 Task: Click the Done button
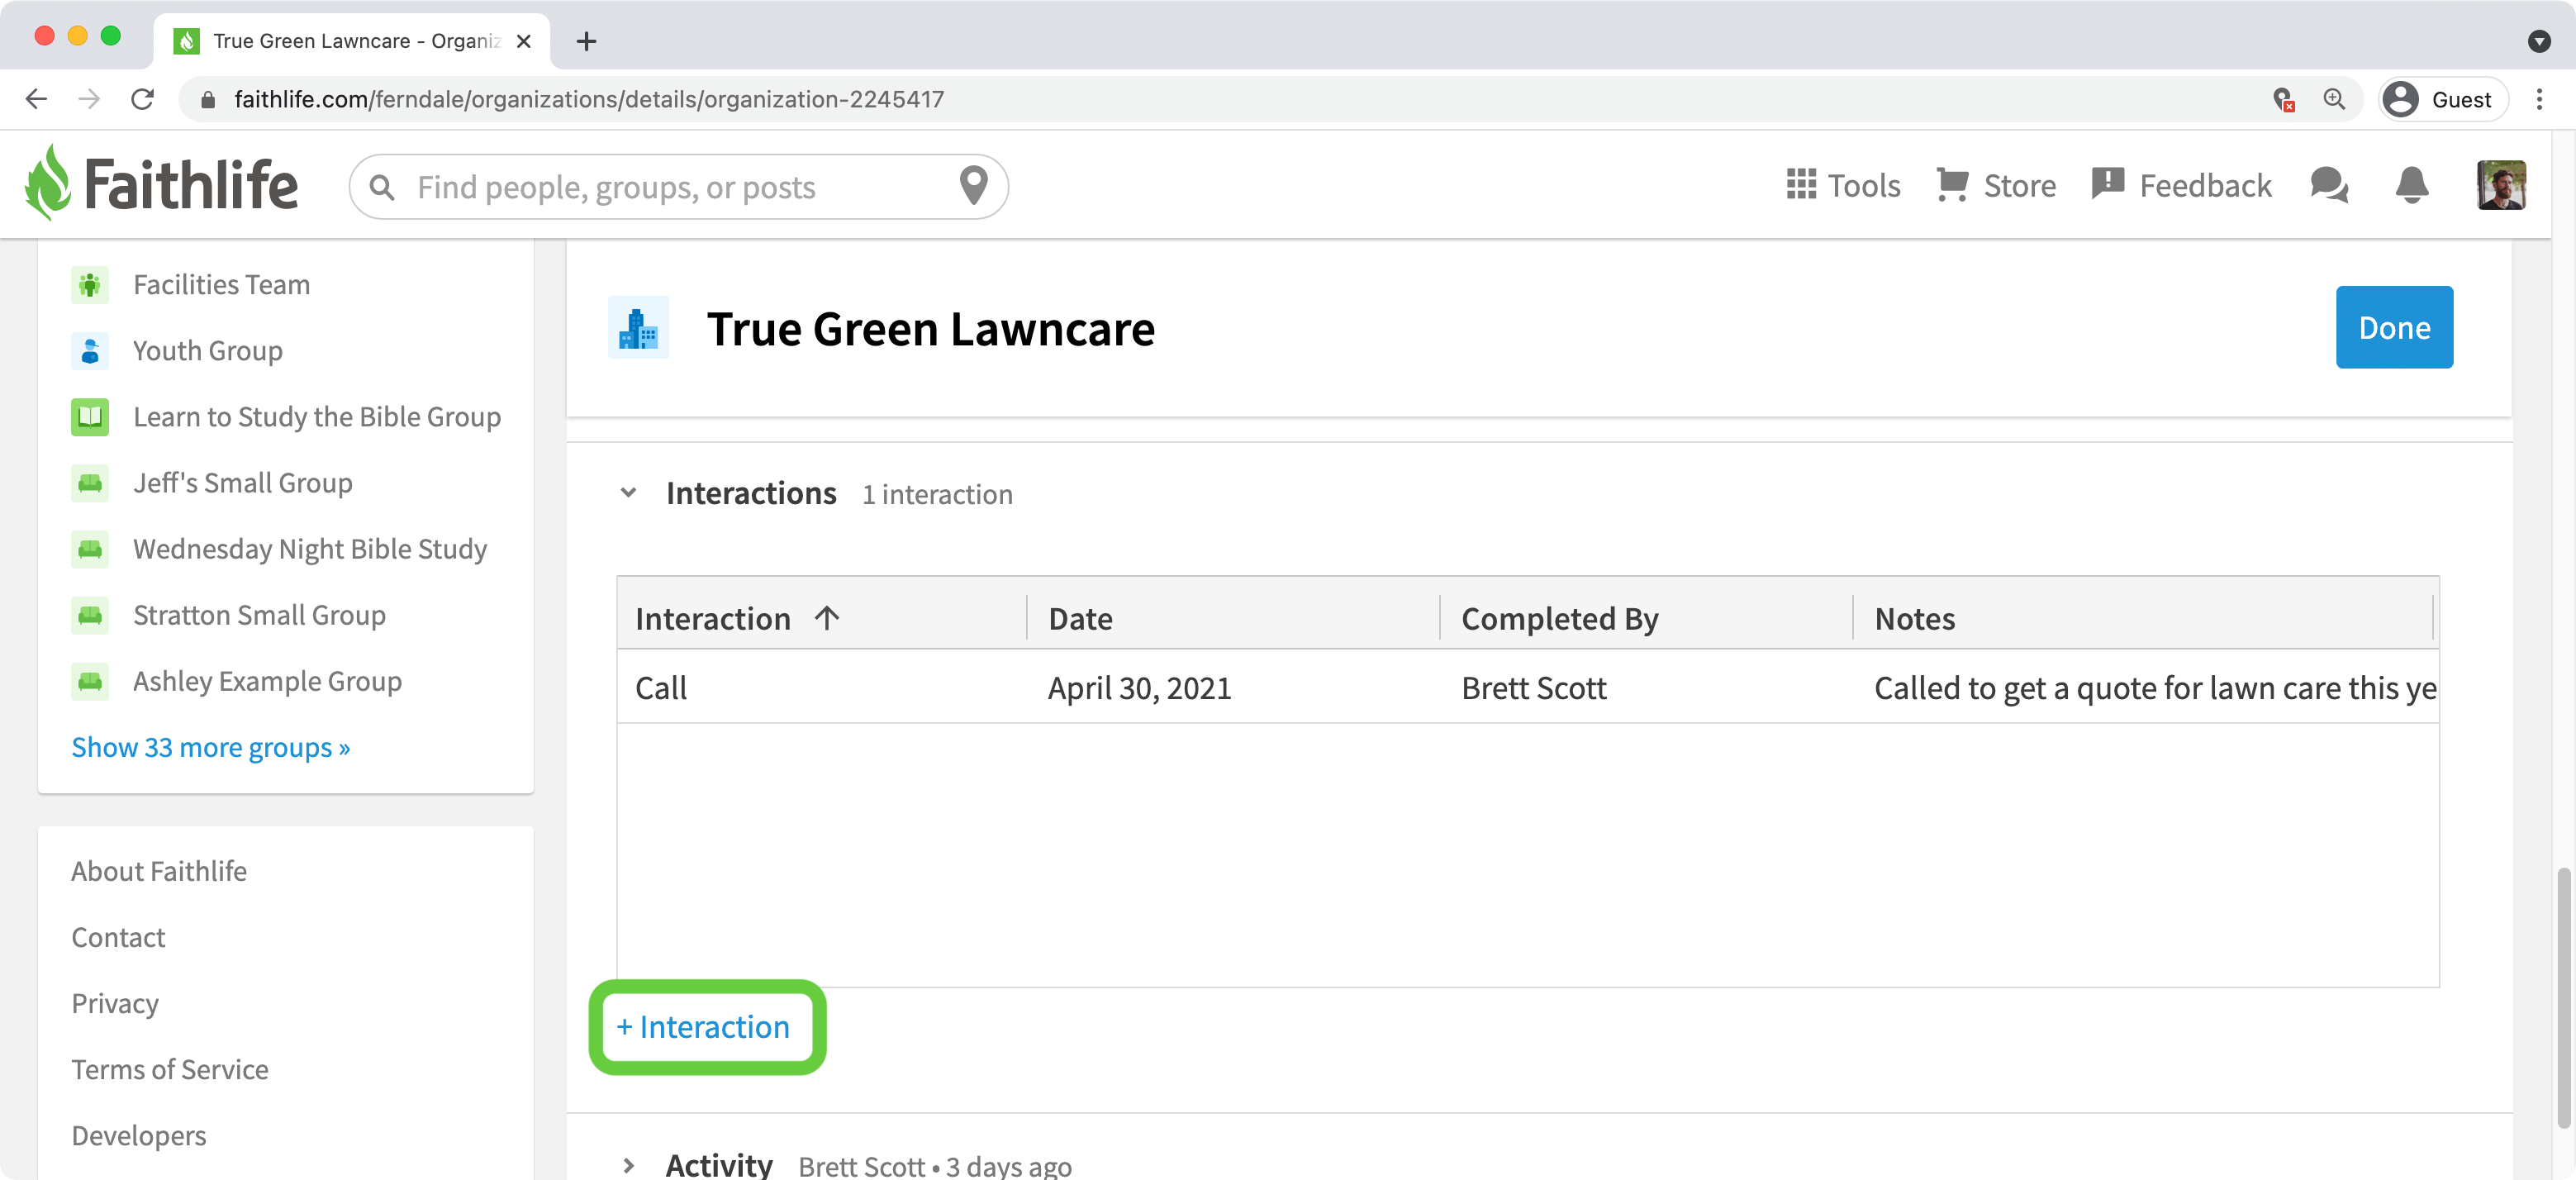[x=2394, y=328]
